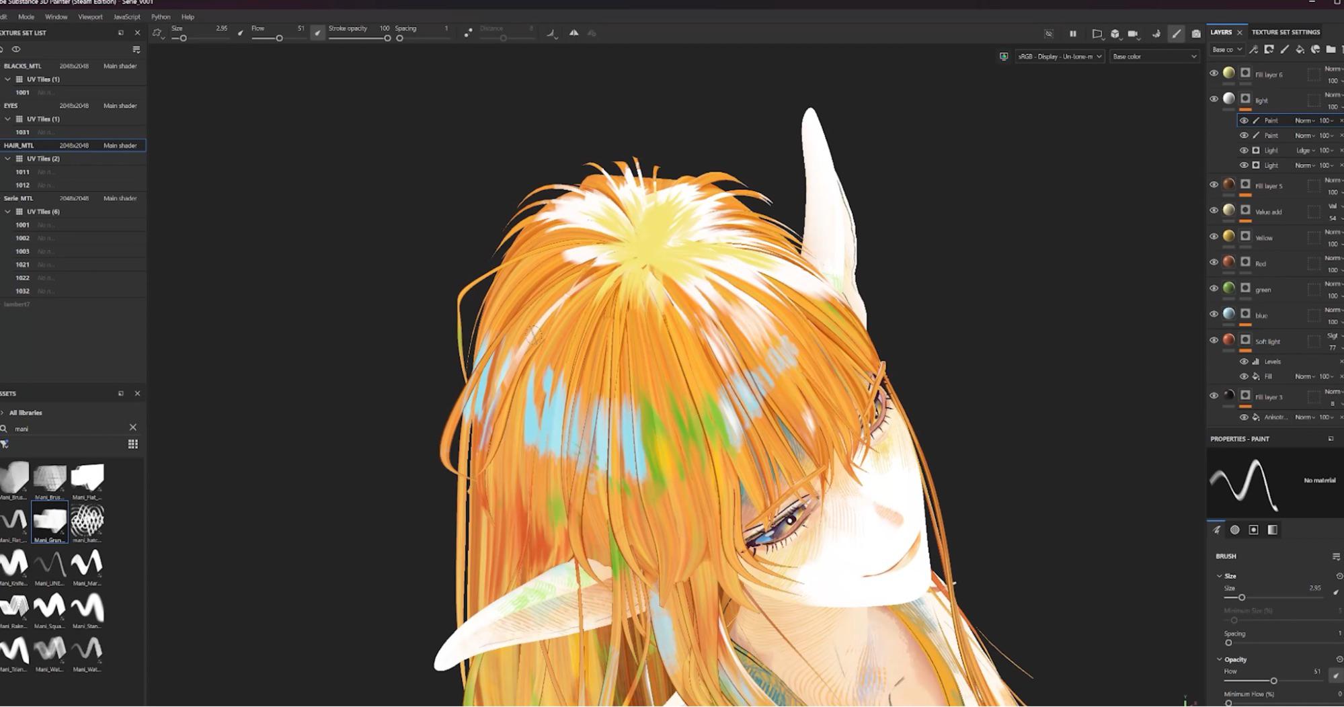Add mask icon in Layers toolbar
Image resolution: width=1344 pixels, height=707 pixels.
click(x=1269, y=49)
